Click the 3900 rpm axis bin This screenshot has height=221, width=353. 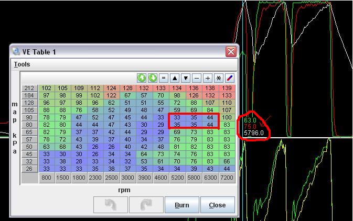click(x=144, y=178)
